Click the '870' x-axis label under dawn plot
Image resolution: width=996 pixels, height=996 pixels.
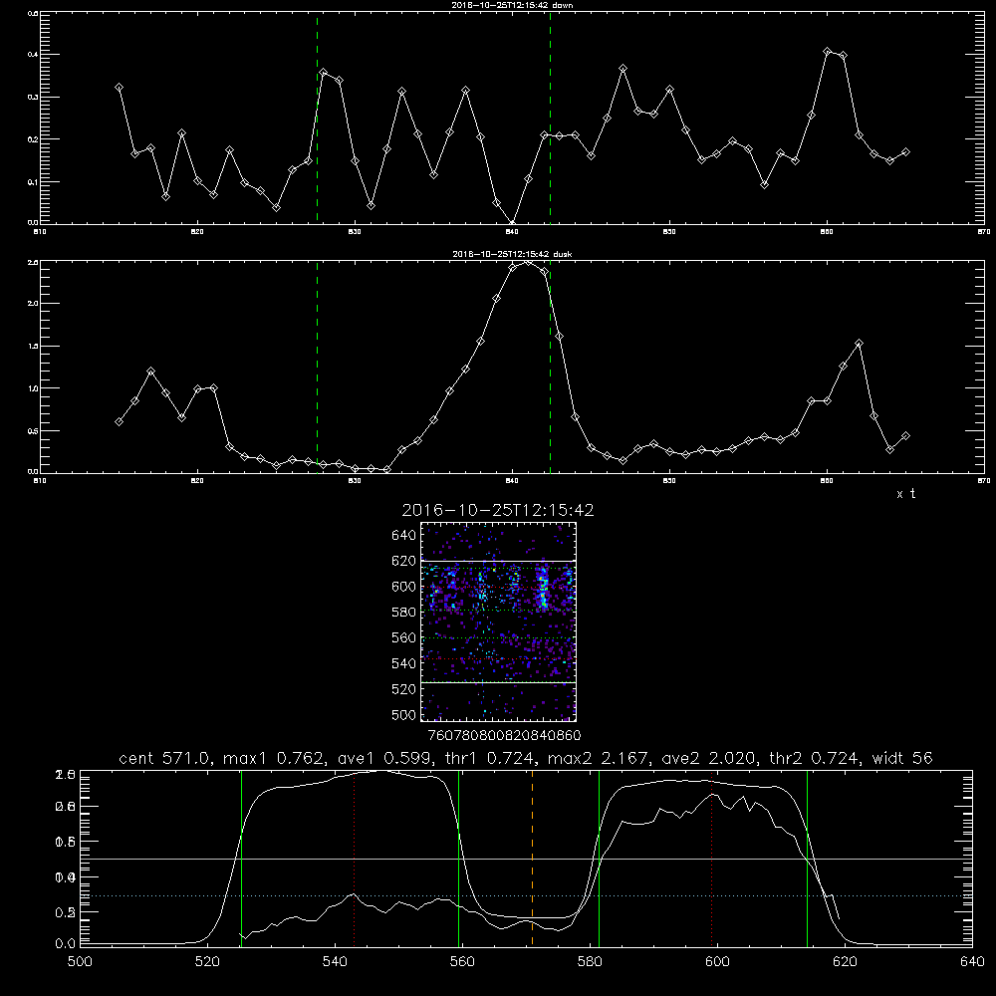984,232
